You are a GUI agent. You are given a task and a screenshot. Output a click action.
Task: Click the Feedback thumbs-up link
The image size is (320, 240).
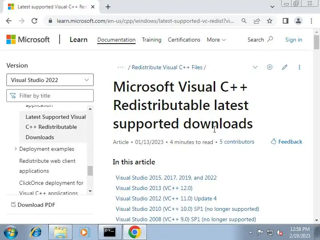click(286, 142)
